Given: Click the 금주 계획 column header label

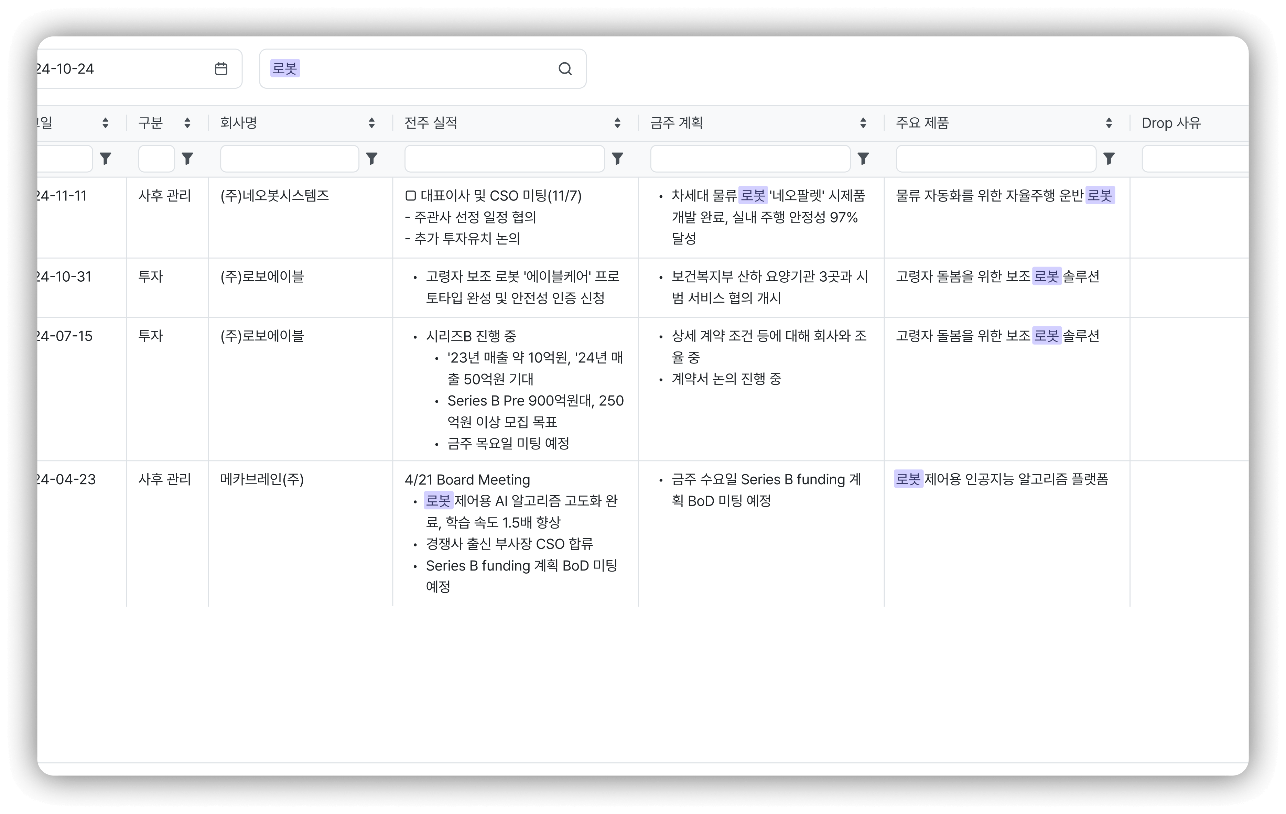Looking at the screenshot, I should (677, 123).
